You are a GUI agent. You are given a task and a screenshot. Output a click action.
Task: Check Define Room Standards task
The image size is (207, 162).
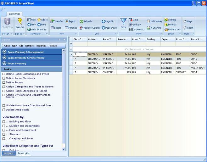[4, 78]
